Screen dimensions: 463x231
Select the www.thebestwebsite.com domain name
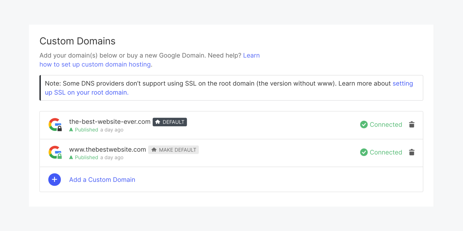pyautogui.click(x=107, y=149)
